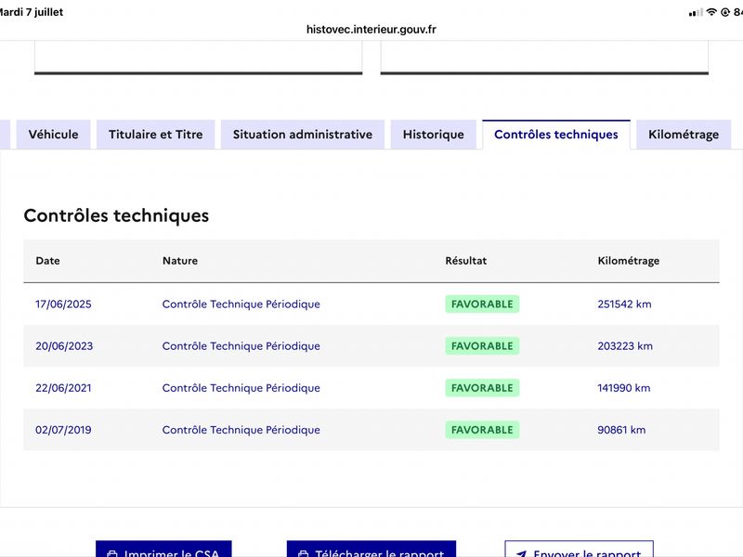Switch to Titulaire et Titre tab
The height and width of the screenshot is (557, 743).
[155, 135]
